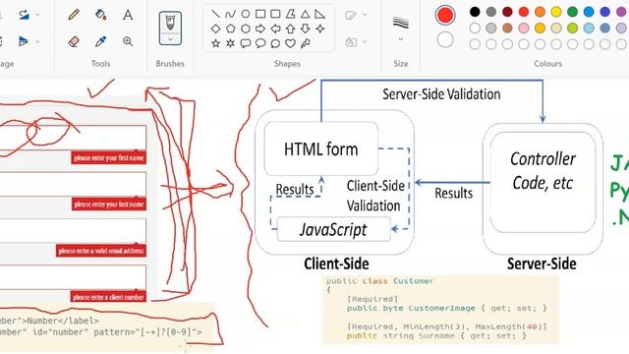This screenshot has height=354, width=629.
Task: Click the Colours group label
Action: point(548,63)
